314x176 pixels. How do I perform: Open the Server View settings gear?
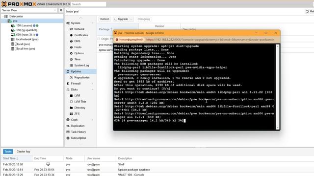tap(61, 10)
